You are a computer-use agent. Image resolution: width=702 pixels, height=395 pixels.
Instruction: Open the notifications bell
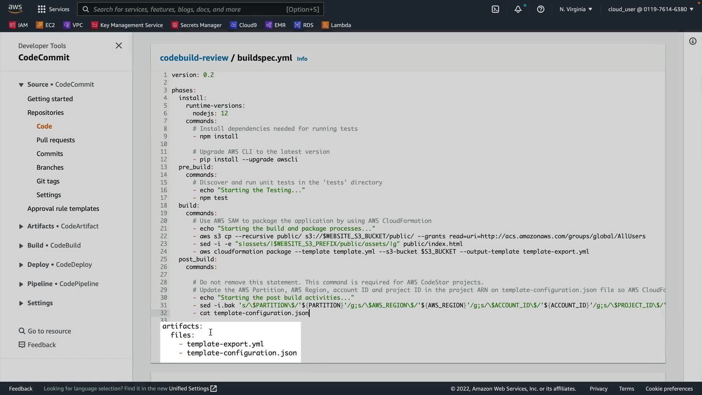[518, 9]
